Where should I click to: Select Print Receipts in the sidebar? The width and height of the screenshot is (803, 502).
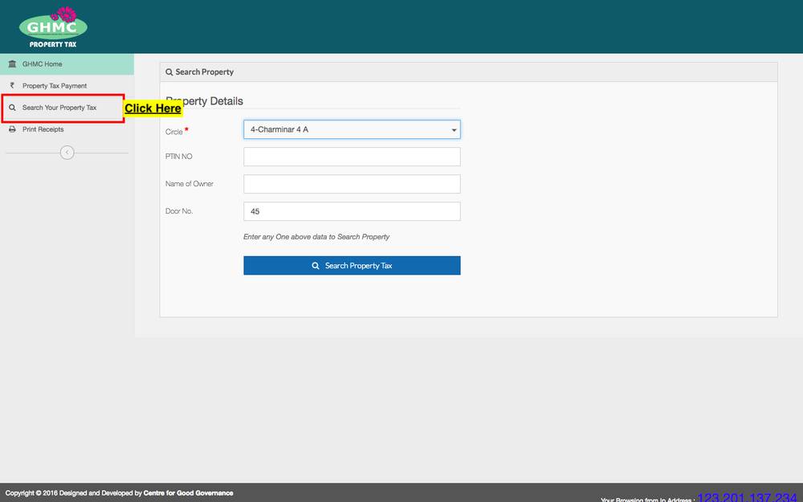pos(44,129)
